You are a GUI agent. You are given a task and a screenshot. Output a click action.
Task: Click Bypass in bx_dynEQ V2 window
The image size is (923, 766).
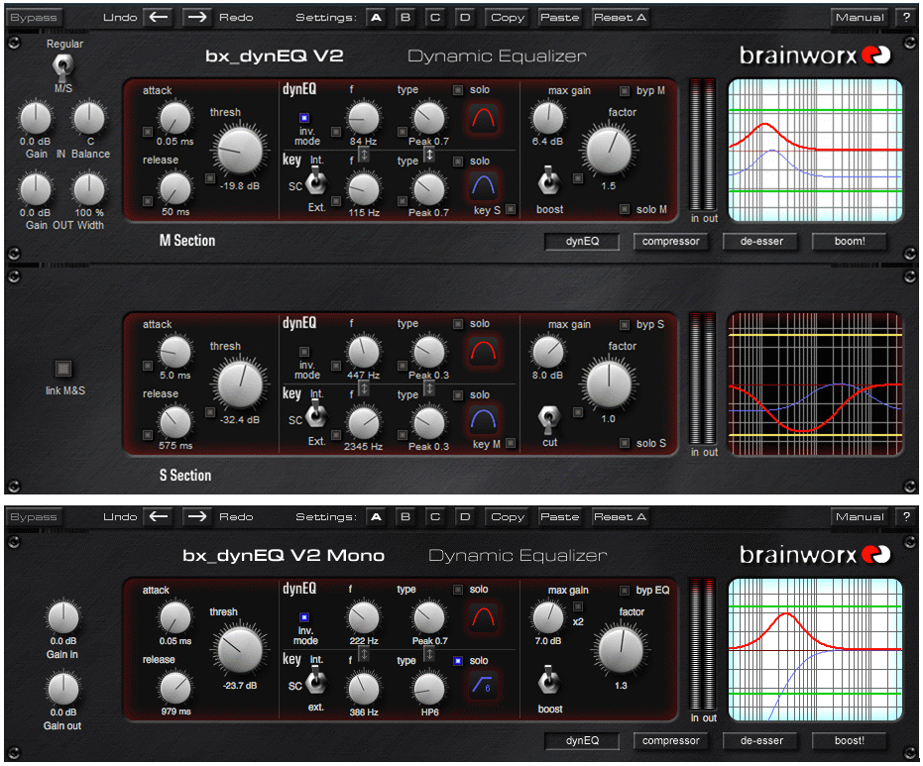(34, 17)
